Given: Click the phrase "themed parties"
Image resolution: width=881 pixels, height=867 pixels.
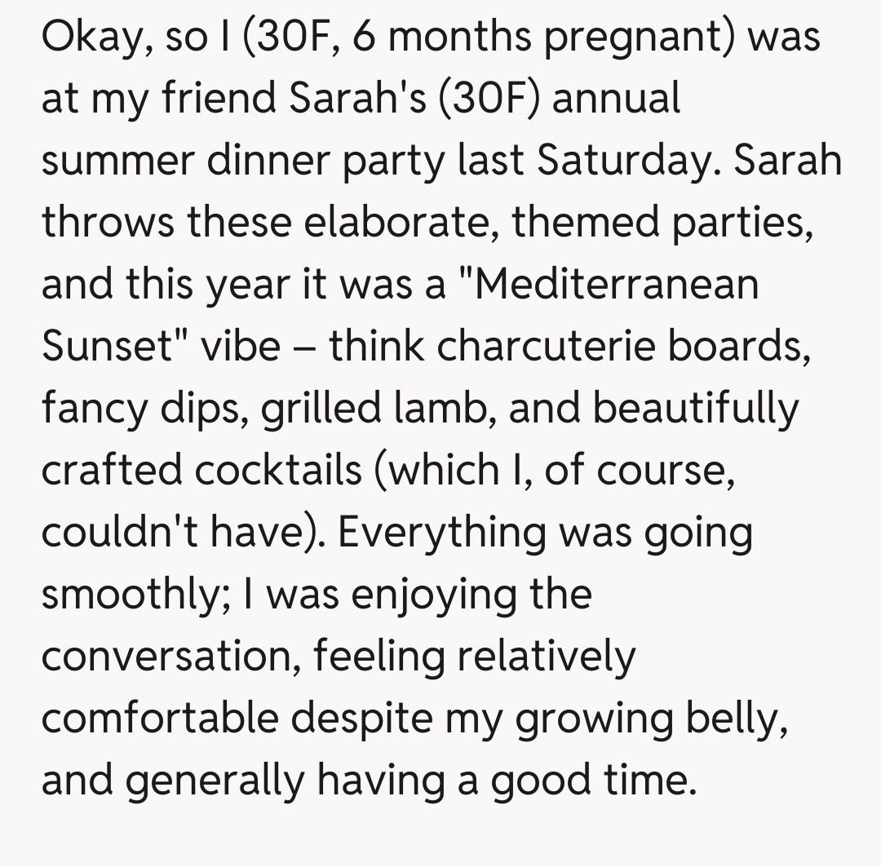Looking at the screenshot, I should pos(662,222).
